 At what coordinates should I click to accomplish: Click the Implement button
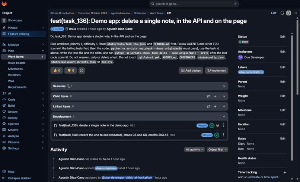[x=216, y=70]
